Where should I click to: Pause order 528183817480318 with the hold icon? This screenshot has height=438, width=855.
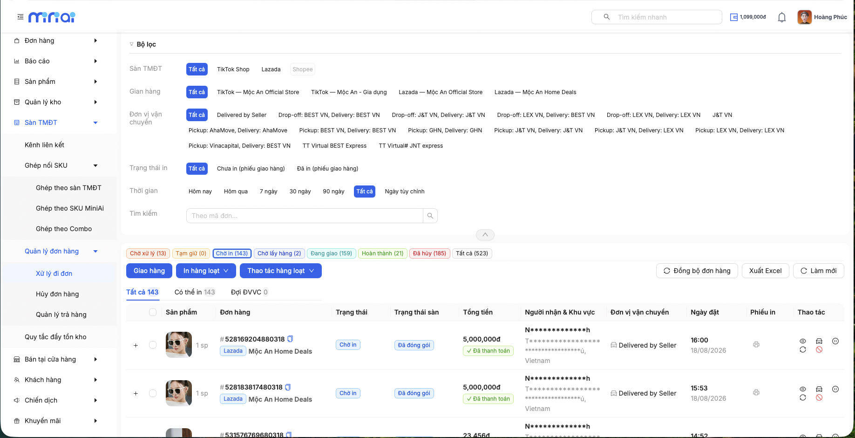point(835,389)
